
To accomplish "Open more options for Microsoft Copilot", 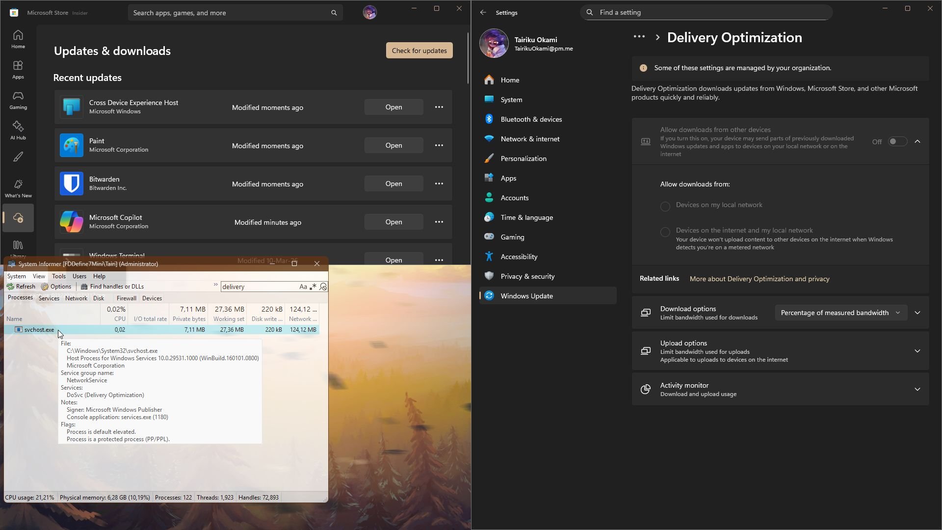I will tap(439, 222).
